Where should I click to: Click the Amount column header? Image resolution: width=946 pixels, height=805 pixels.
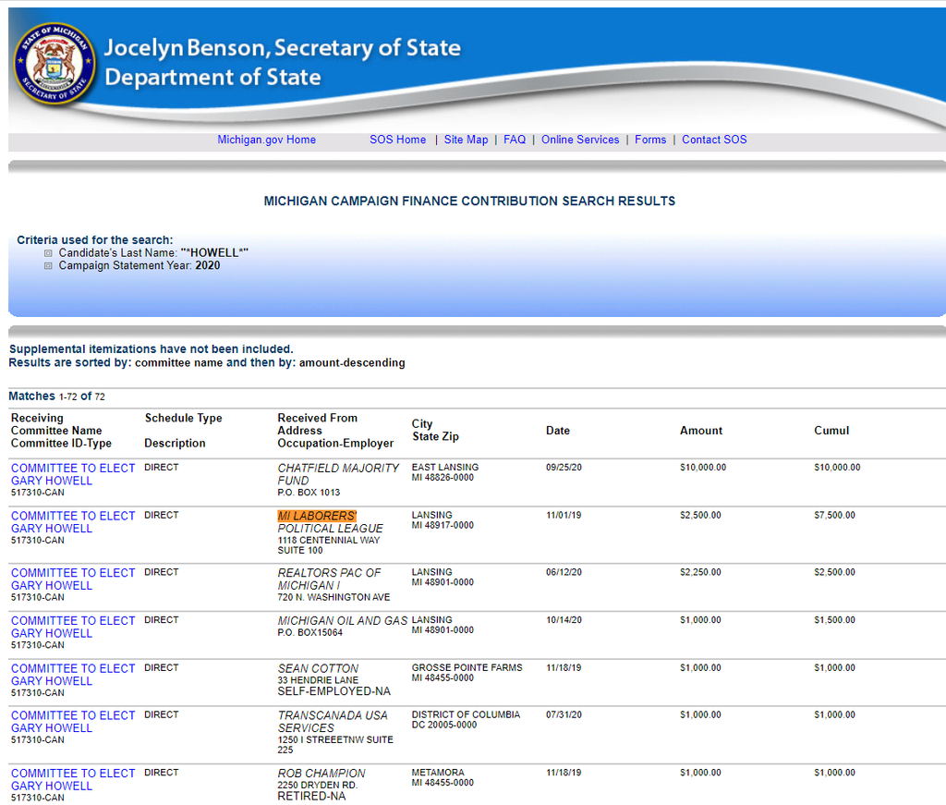(701, 431)
